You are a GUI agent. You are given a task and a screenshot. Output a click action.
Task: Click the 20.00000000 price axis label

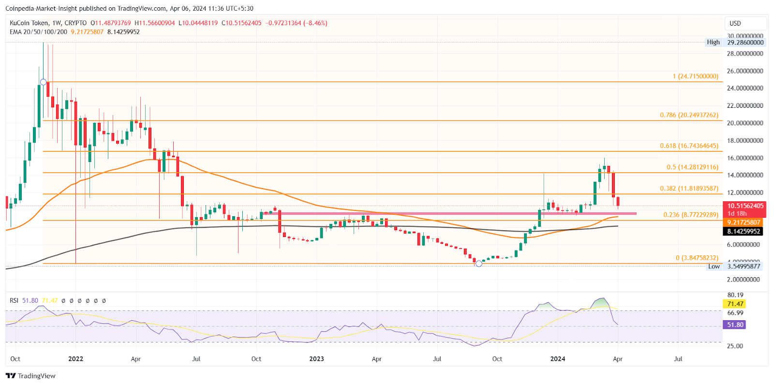745,123
